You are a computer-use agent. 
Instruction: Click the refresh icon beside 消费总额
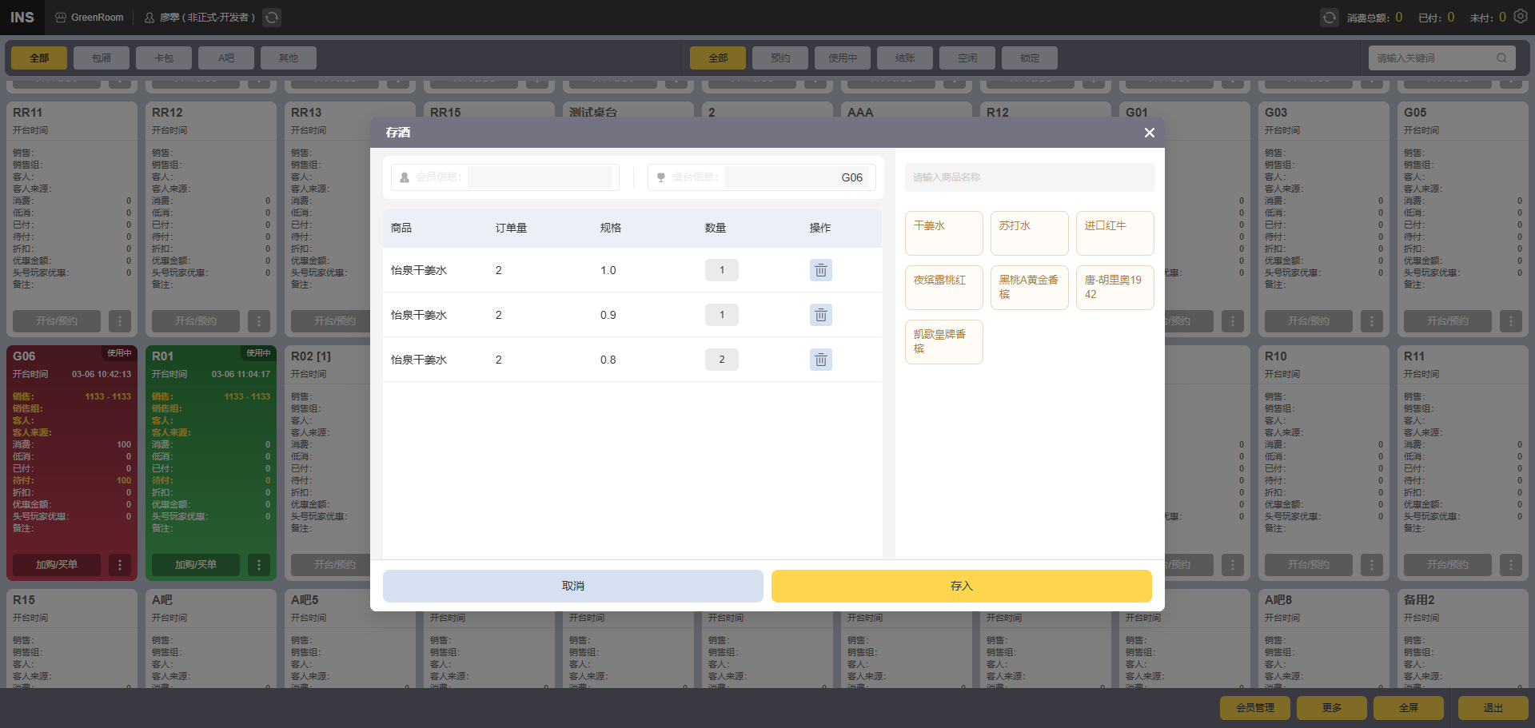(1329, 18)
